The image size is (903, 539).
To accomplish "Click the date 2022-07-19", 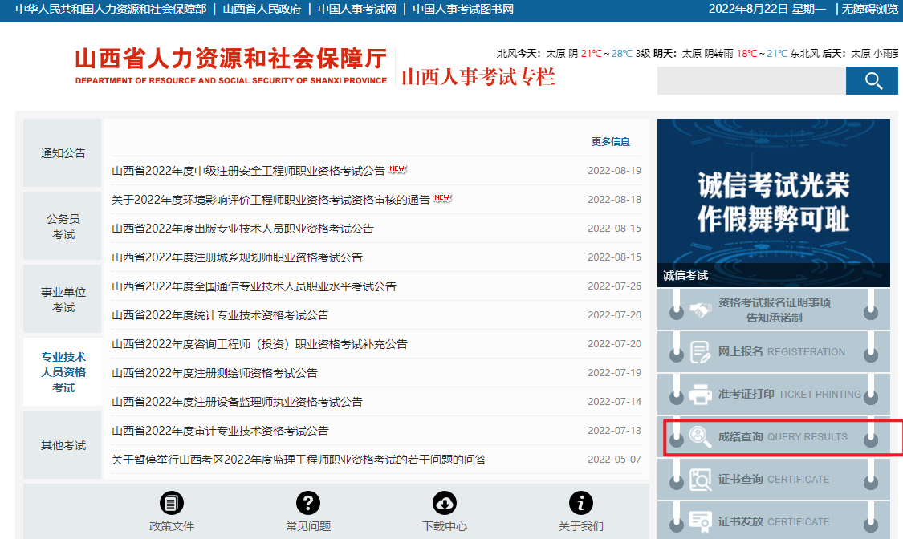I will pyautogui.click(x=614, y=373).
